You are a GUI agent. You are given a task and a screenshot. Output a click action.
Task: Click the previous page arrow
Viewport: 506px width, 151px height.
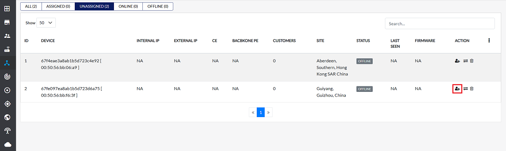click(253, 112)
